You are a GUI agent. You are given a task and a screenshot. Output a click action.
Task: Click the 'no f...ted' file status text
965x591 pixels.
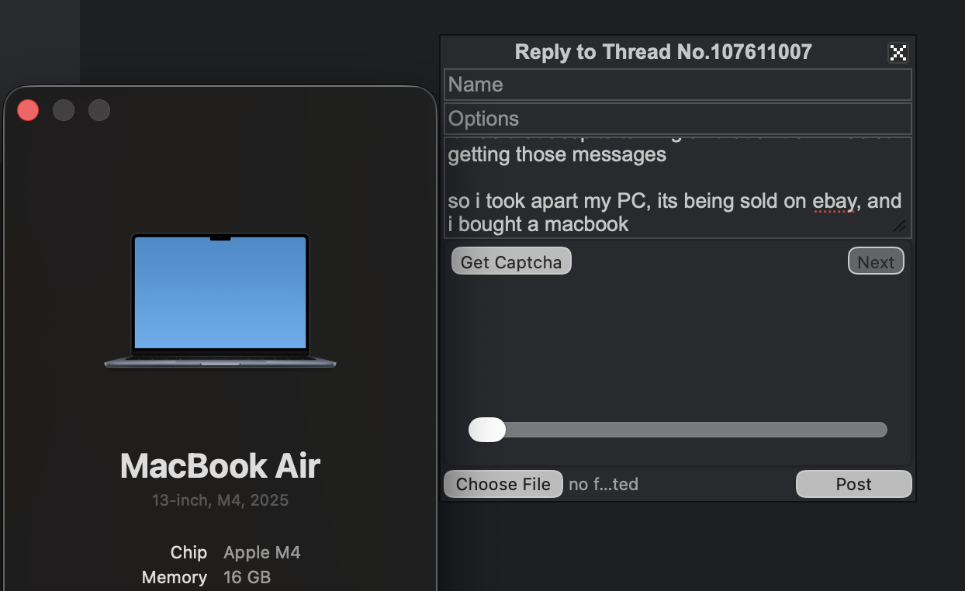604,484
